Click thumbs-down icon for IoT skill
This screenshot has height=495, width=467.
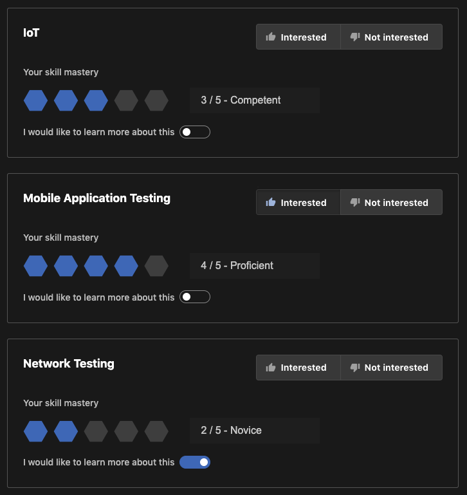pos(355,37)
